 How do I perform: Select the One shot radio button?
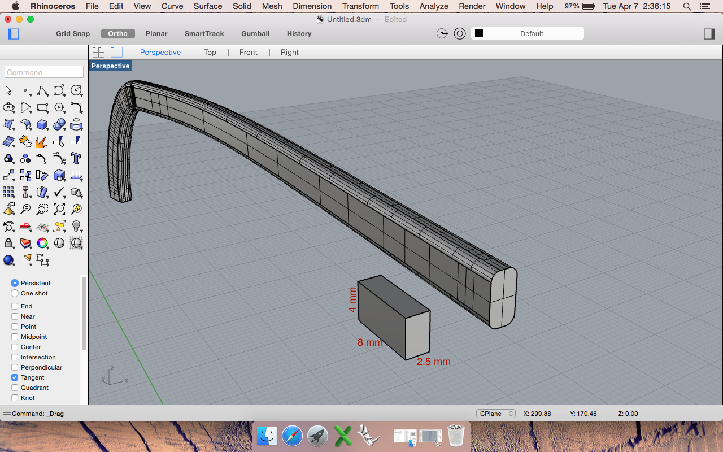coord(15,293)
